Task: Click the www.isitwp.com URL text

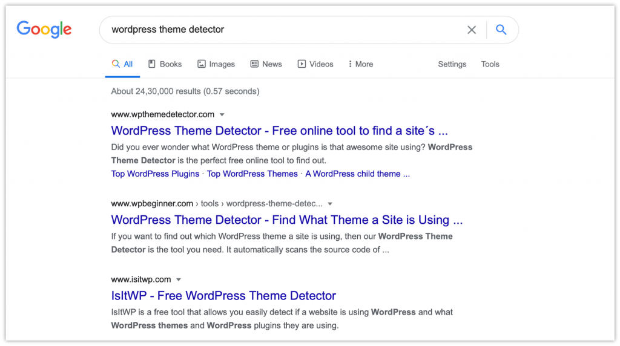Action: click(141, 279)
